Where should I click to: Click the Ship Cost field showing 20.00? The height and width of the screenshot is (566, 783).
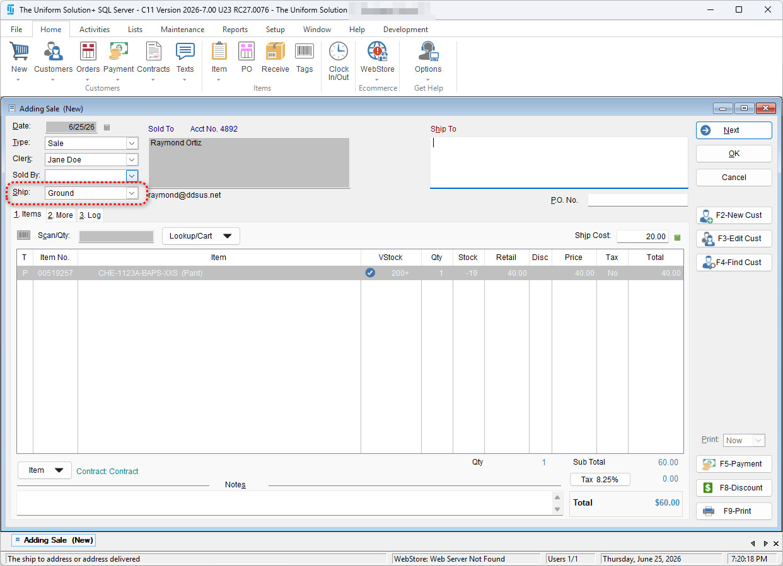(x=642, y=237)
